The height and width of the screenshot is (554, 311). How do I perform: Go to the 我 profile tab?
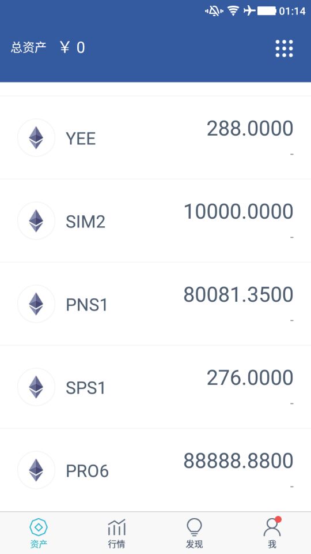tap(272, 533)
